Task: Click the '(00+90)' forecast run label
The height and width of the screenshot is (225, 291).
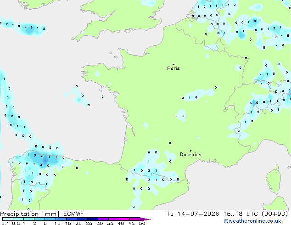Action: [275, 214]
